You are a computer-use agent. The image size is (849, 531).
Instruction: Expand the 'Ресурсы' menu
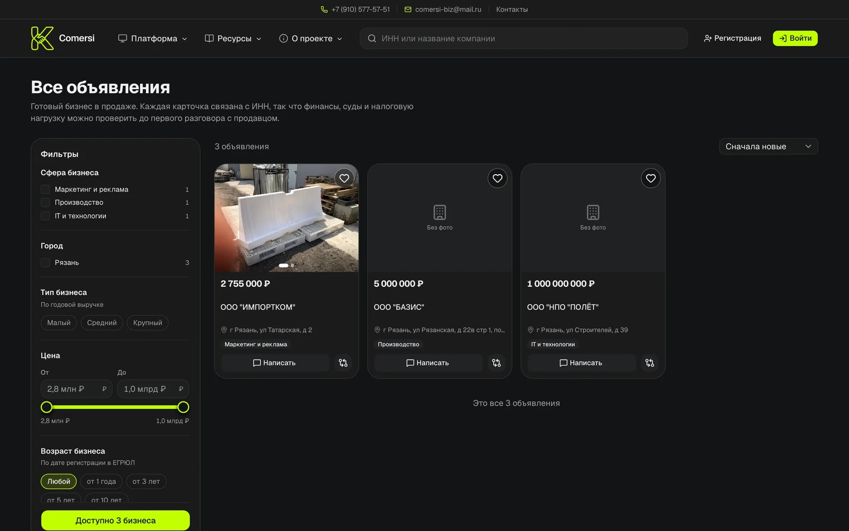click(233, 38)
